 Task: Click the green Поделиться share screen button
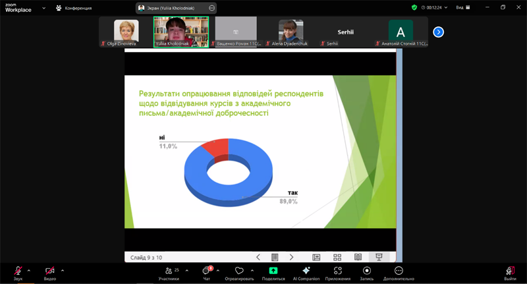(x=273, y=273)
